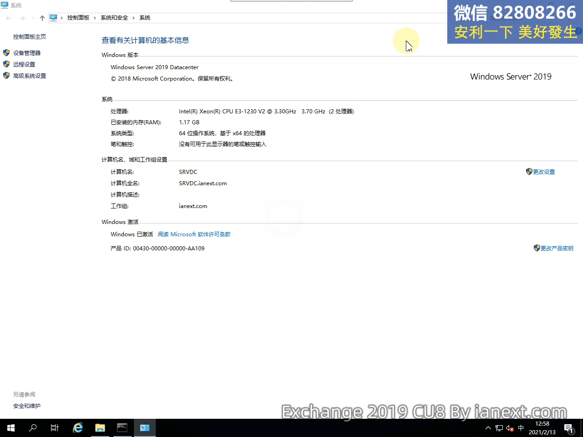Click the system icon in title bar

pos(5,5)
